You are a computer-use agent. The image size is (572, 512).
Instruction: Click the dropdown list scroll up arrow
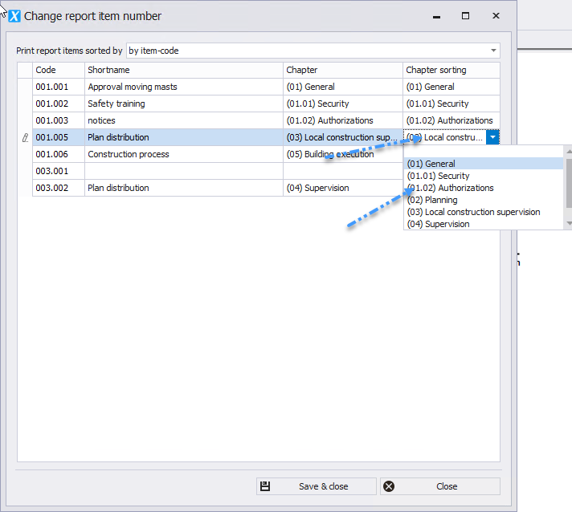pyautogui.click(x=569, y=151)
